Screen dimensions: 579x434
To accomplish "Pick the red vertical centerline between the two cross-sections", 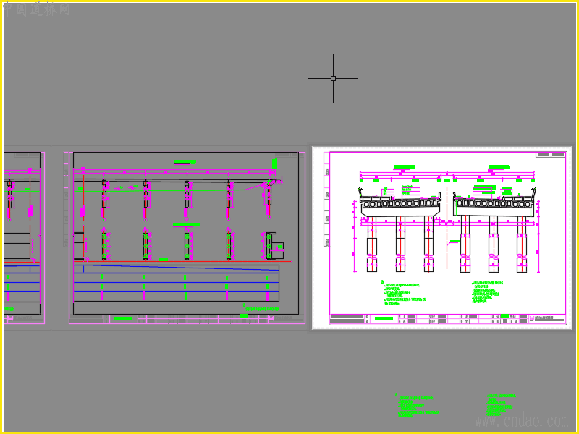I will click(x=447, y=228).
